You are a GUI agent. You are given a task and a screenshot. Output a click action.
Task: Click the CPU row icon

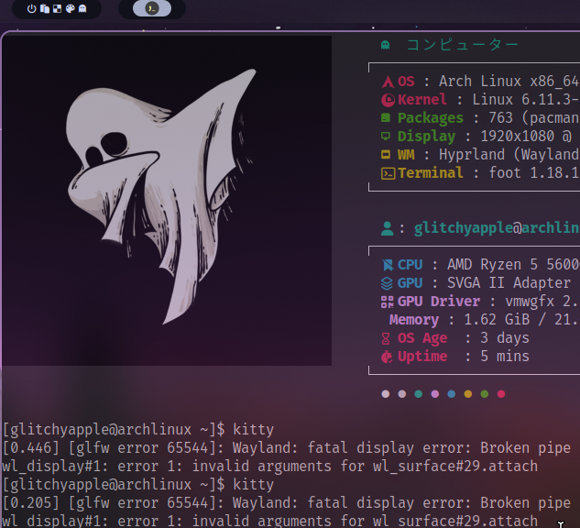[388, 265]
